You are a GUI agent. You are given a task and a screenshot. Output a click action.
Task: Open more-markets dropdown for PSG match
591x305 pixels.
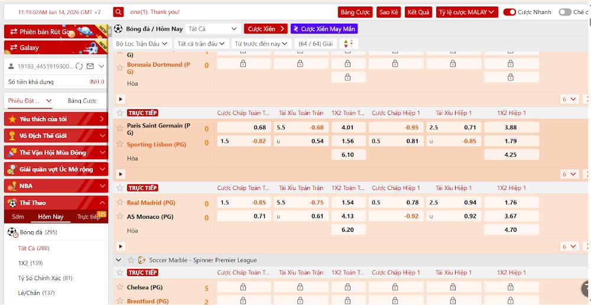click(x=570, y=174)
